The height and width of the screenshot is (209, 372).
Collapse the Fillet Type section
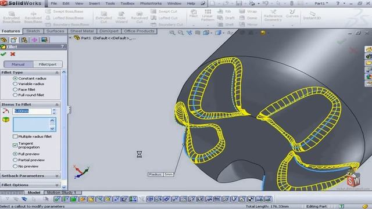pyautogui.click(x=57, y=73)
